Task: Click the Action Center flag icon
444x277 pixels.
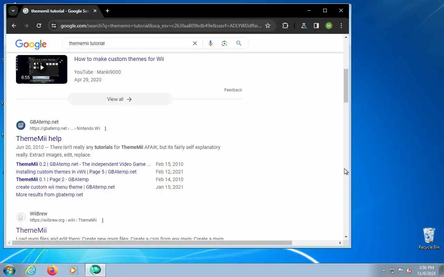Action: tap(401, 270)
